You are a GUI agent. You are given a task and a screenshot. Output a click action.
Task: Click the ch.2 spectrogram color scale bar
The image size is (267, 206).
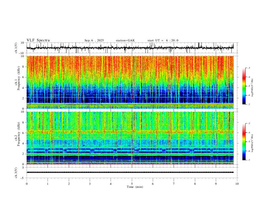pyautogui.click(x=244, y=142)
